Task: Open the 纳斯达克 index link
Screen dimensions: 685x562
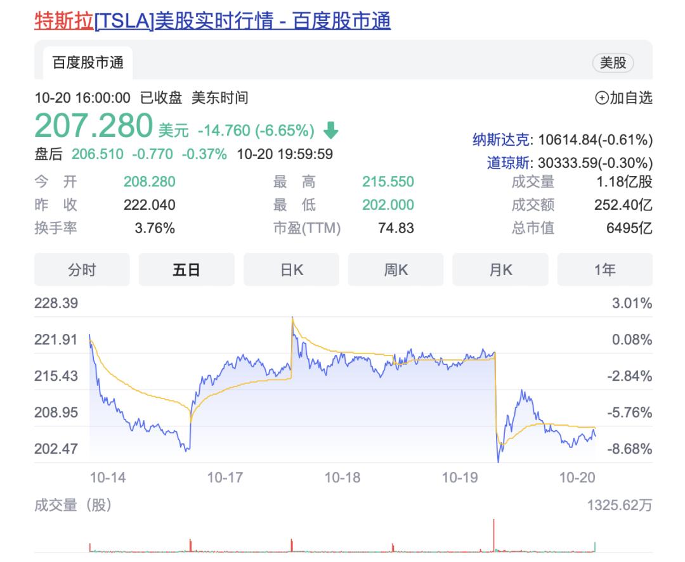Action: point(500,139)
